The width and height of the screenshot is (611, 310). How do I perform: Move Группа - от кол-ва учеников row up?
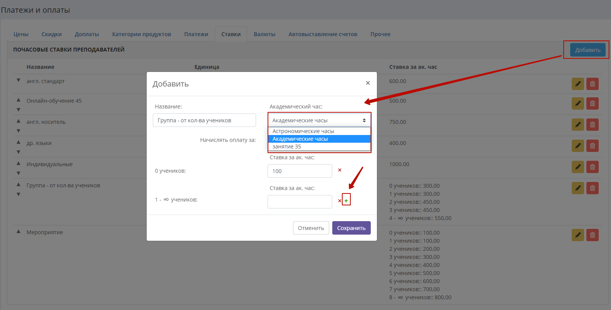pyautogui.click(x=18, y=184)
